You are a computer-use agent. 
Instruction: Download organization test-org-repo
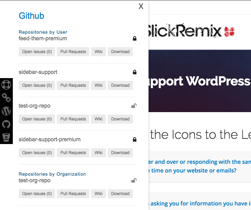click(120, 194)
